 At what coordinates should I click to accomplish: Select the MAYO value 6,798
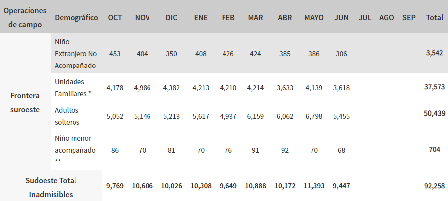pos(314,116)
